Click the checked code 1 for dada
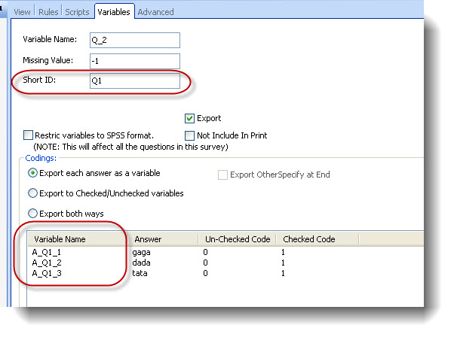This screenshot has height=337, width=454. point(283,263)
